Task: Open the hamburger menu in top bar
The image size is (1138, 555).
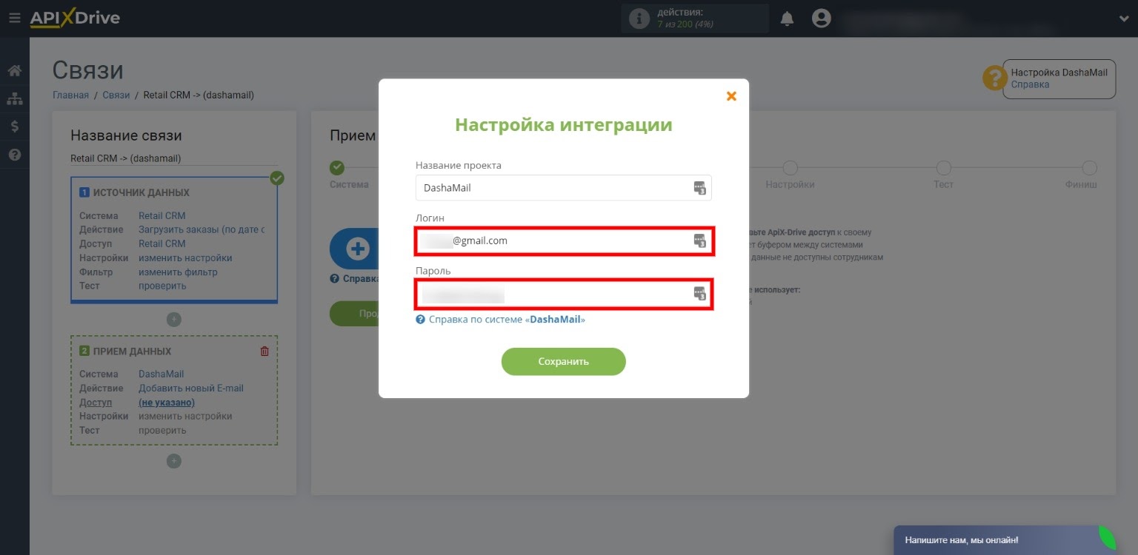Action: click(x=15, y=18)
